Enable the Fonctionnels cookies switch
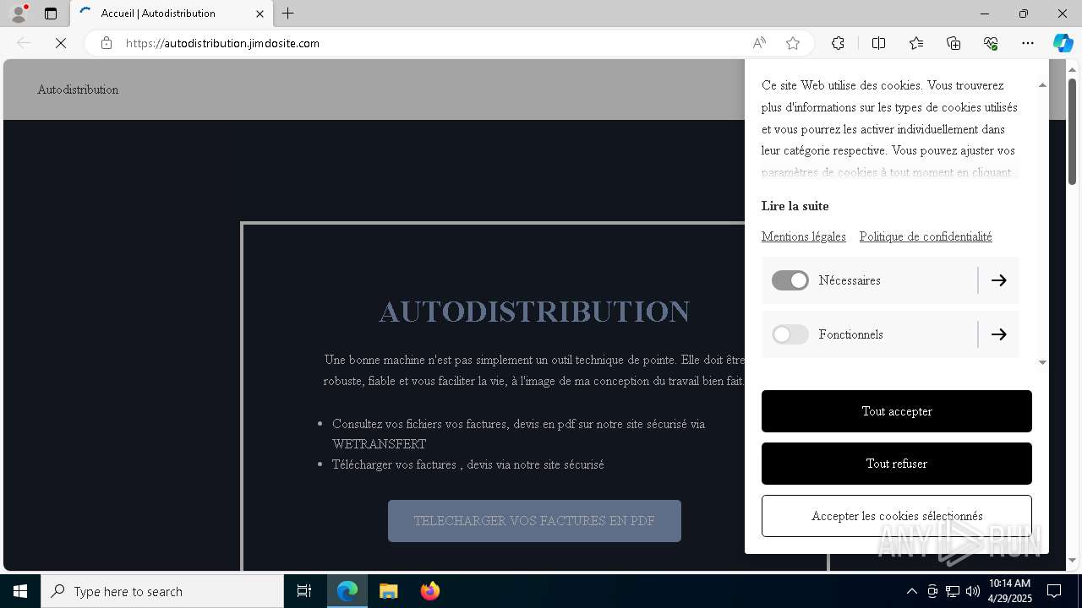The image size is (1082, 608). (x=790, y=334)
